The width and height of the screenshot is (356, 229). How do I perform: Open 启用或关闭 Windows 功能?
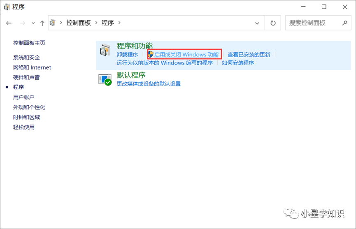click(x=186, y=55)
